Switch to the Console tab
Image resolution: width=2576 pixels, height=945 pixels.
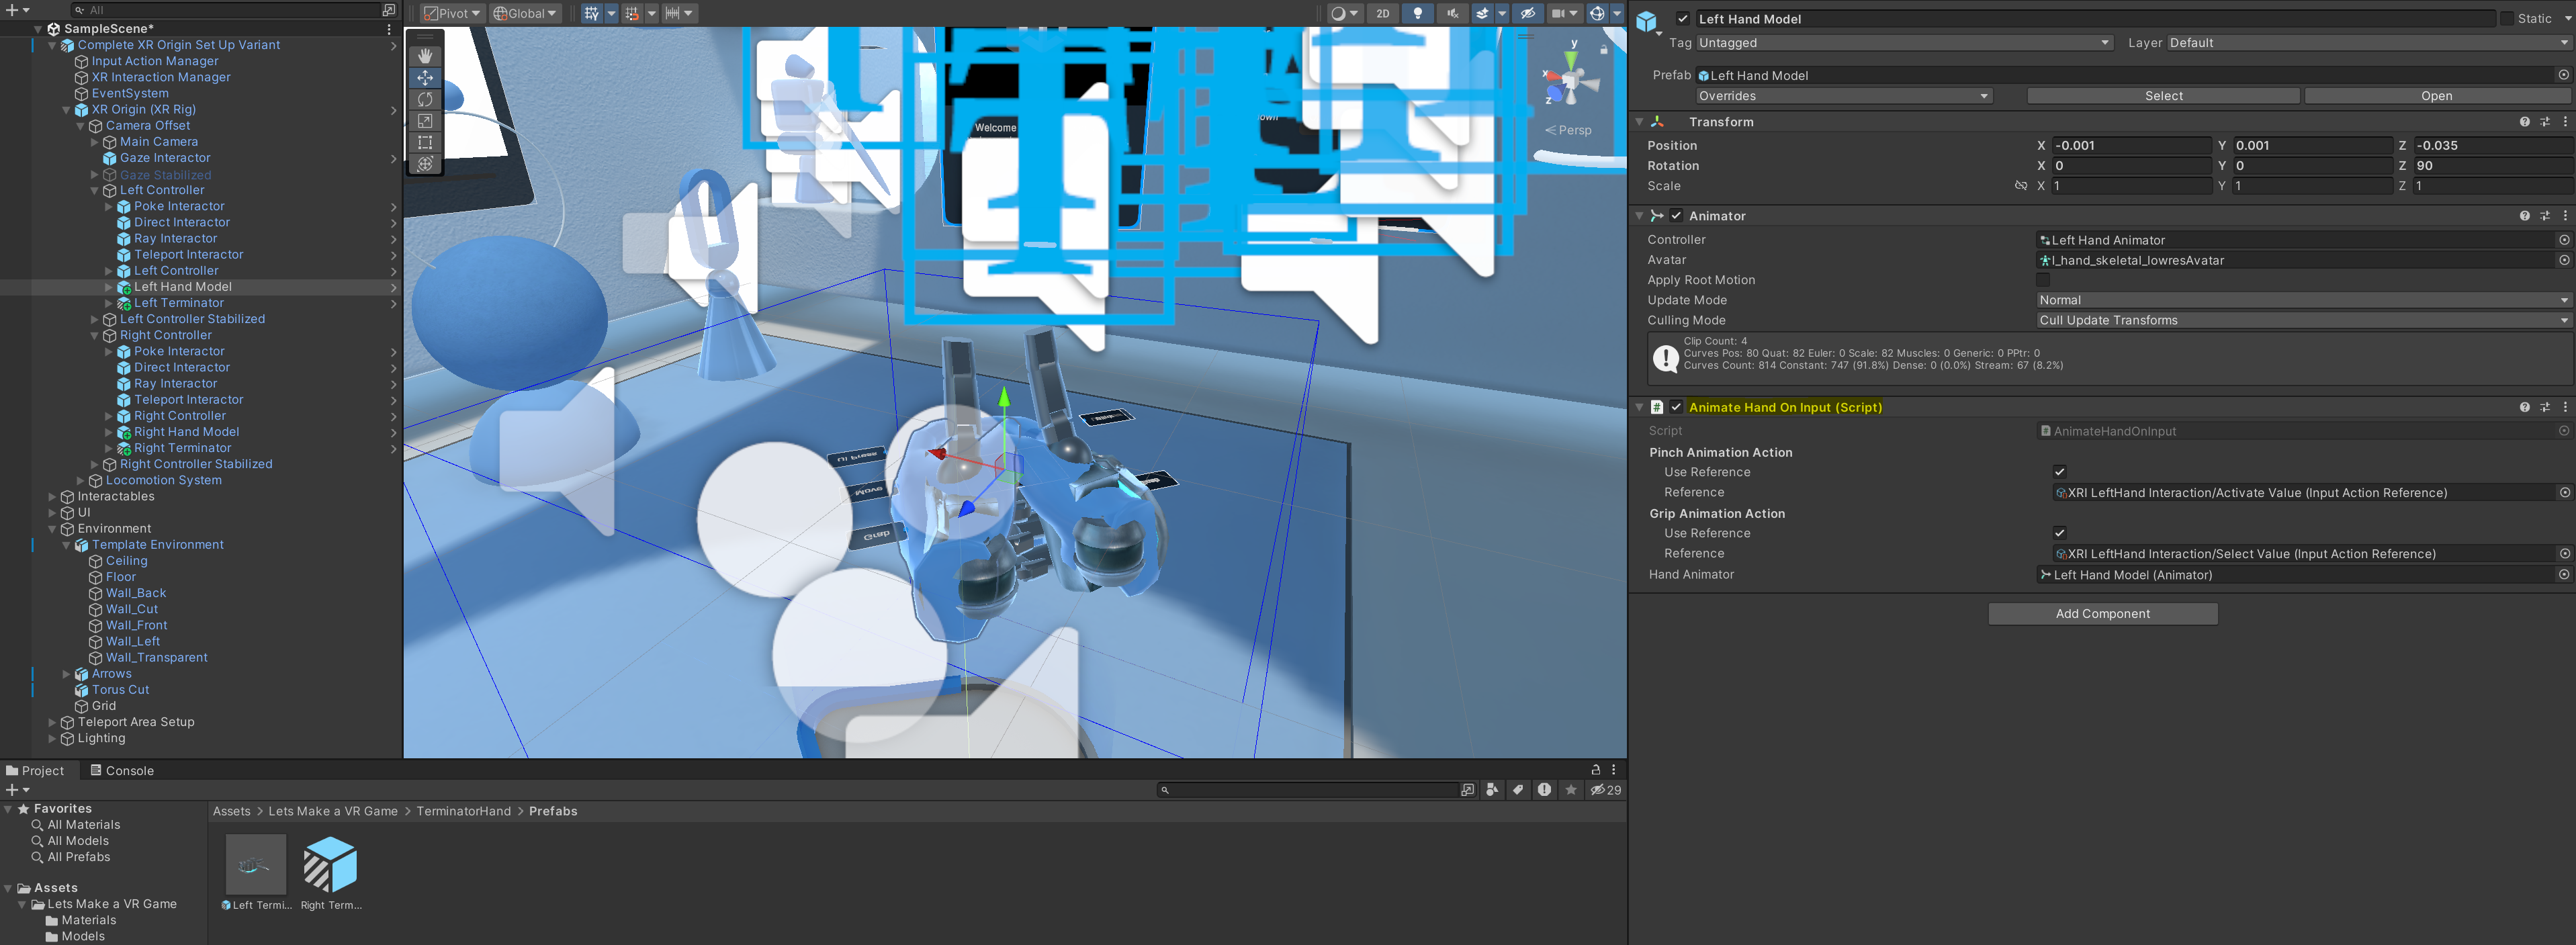pos(121,770)
